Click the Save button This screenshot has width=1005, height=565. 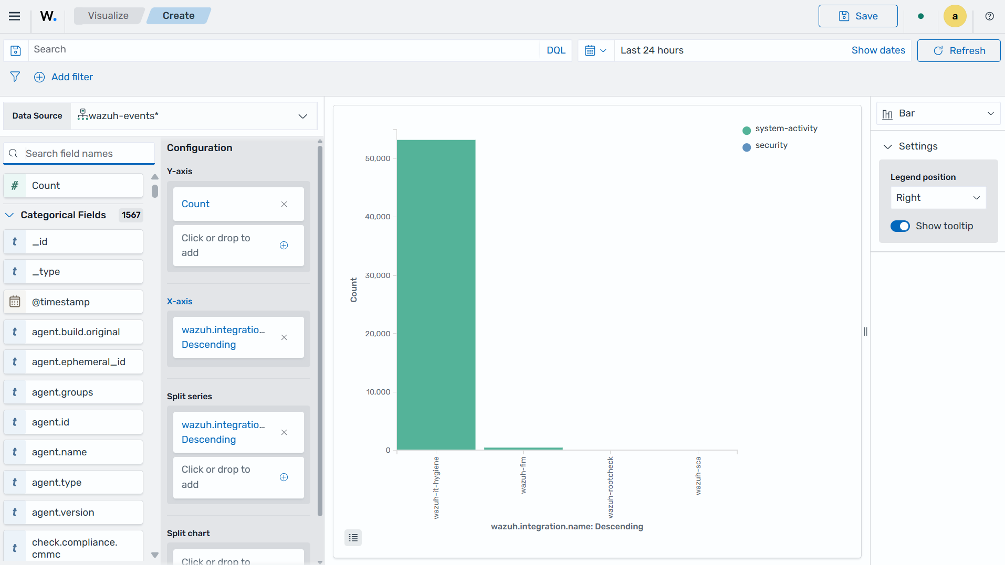[858, 16]
